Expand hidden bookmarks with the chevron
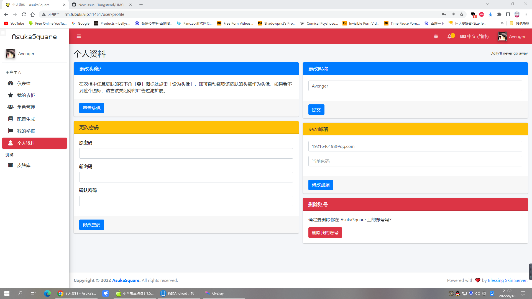Viewport: 532px width, 299px height. coord(502,23)
